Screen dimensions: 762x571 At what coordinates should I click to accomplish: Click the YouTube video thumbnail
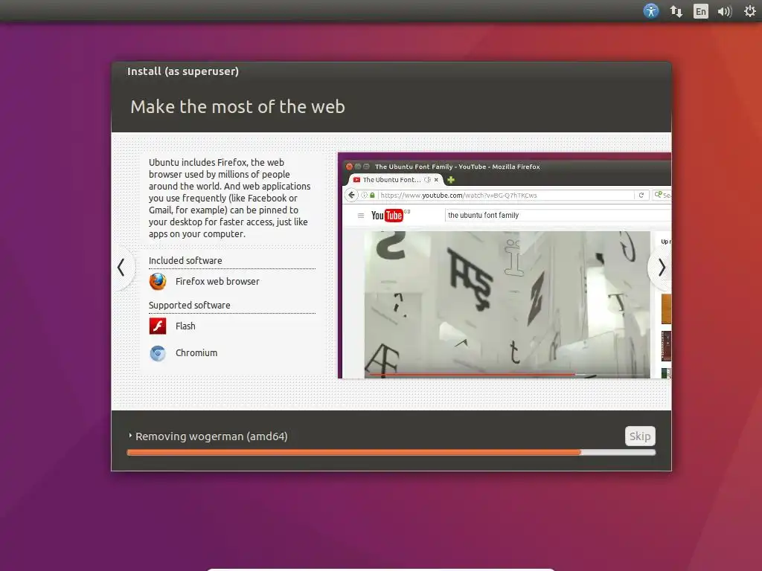[x=508, y=304]
